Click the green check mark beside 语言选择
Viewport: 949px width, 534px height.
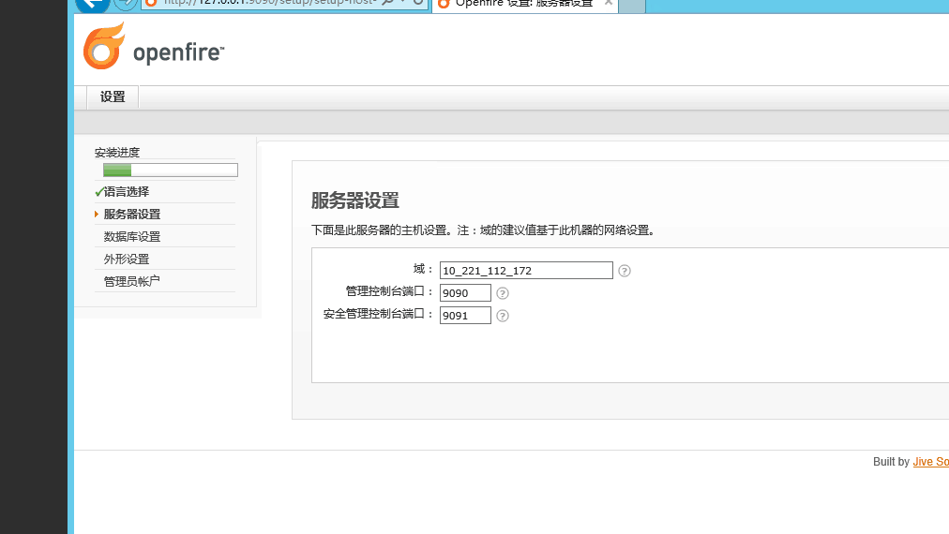[98, 192]
